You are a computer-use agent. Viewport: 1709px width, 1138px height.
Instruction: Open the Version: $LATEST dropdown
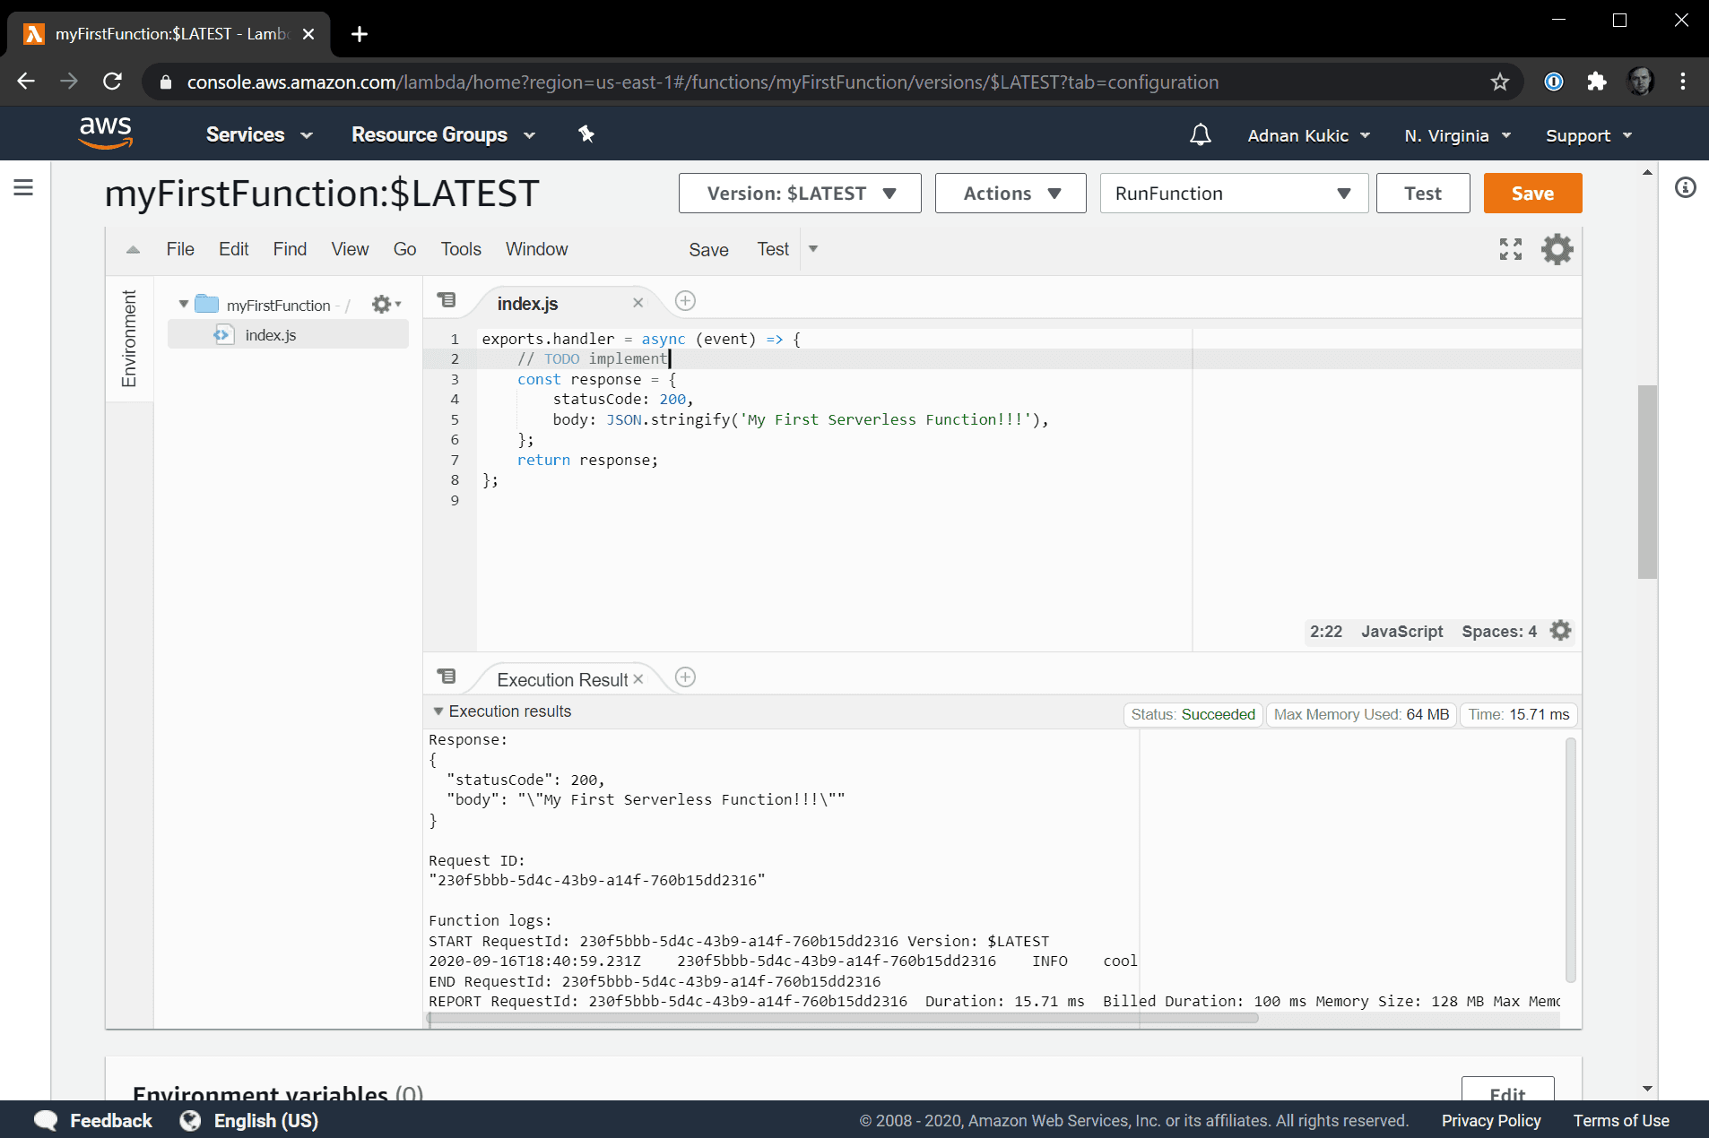click(x=799, y=194)
